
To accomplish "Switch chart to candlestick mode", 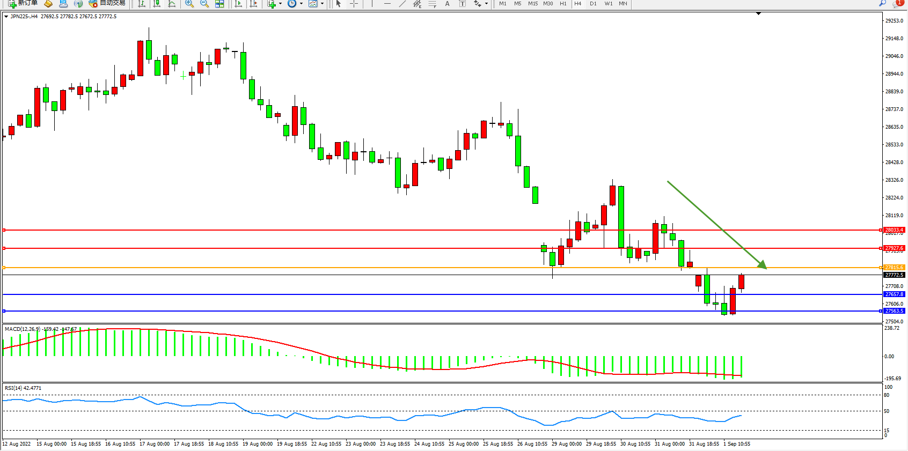I will pyautogui.click(x=157, y=4).
